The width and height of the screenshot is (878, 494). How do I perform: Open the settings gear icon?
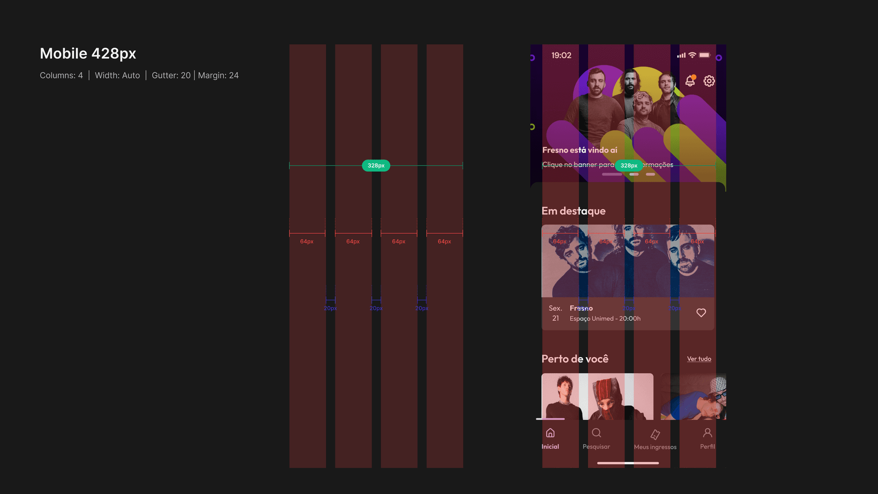709,81
